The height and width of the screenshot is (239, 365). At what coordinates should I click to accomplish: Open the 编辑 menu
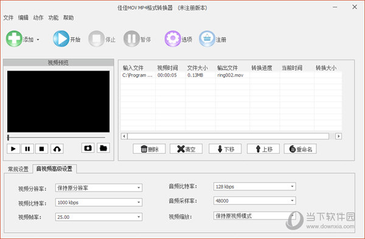pyautogui.click(x=23, y=18)
